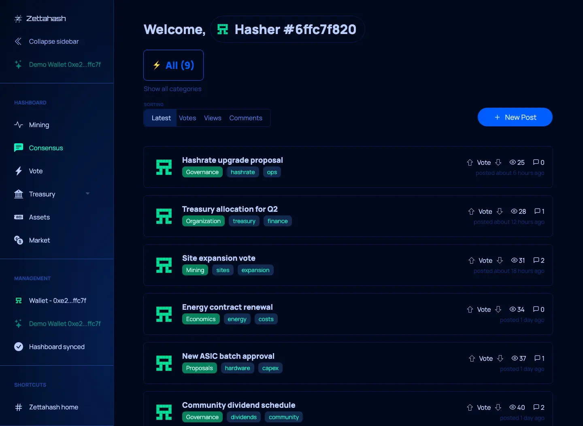Image resolution: width=583 pixels, height=426 pixels.
Task: Downvote Treasury allocation for Q2
Action: click(500, 211)
